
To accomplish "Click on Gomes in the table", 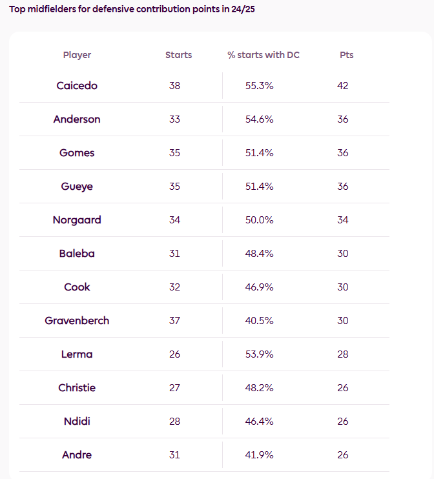I will point(77,153).
